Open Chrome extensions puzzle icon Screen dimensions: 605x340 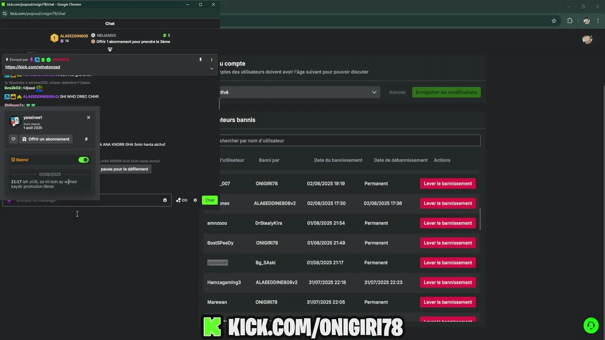click(x=570, y=21)
